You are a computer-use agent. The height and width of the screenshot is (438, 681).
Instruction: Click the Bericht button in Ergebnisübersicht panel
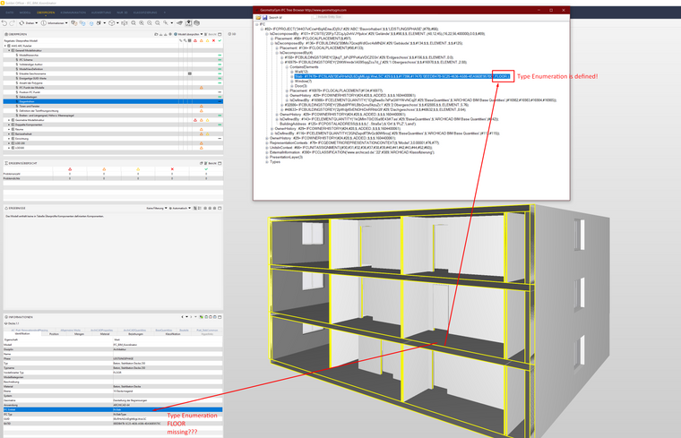point(211,163)
